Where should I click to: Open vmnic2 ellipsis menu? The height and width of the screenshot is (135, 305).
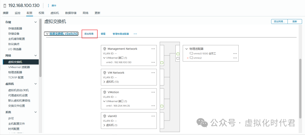[x=235, y=58]
